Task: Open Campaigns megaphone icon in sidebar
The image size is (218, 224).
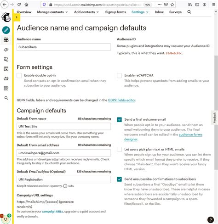Action: coord(6,50)
